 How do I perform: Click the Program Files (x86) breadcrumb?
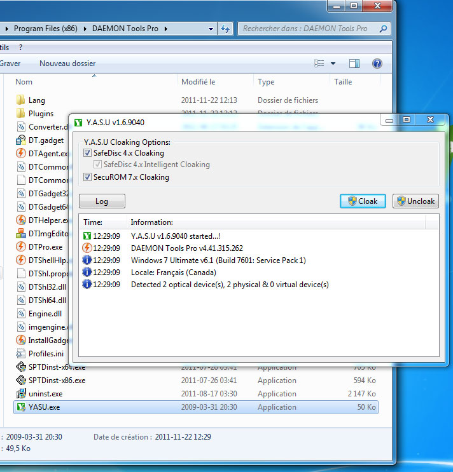click(x=46, y=29)
